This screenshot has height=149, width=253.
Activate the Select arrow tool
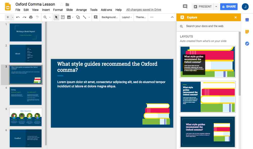point(56,17)
